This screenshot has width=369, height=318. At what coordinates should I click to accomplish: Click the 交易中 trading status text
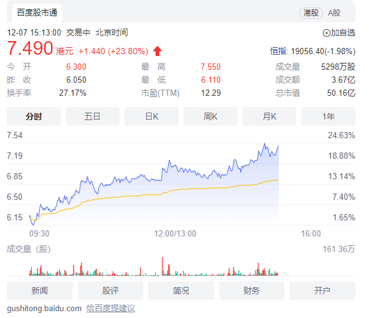[x=78, y=32]
